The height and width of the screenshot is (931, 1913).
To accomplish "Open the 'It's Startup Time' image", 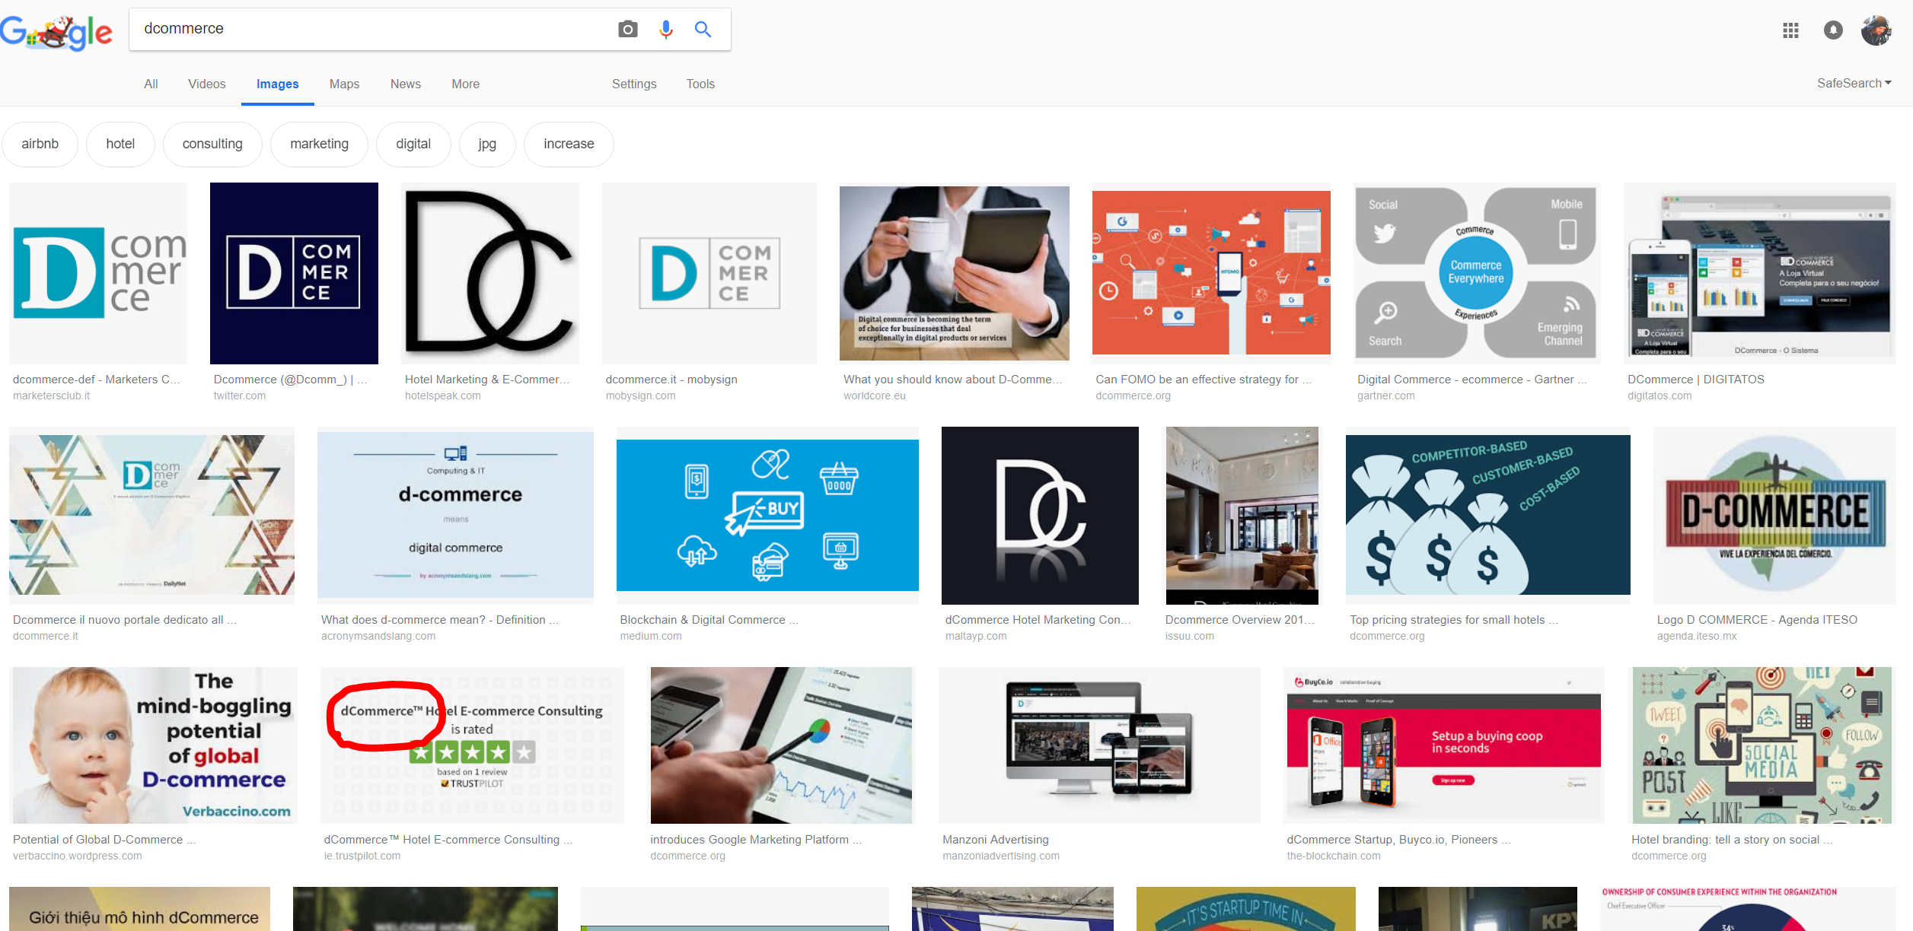I will pos(1245,909).
